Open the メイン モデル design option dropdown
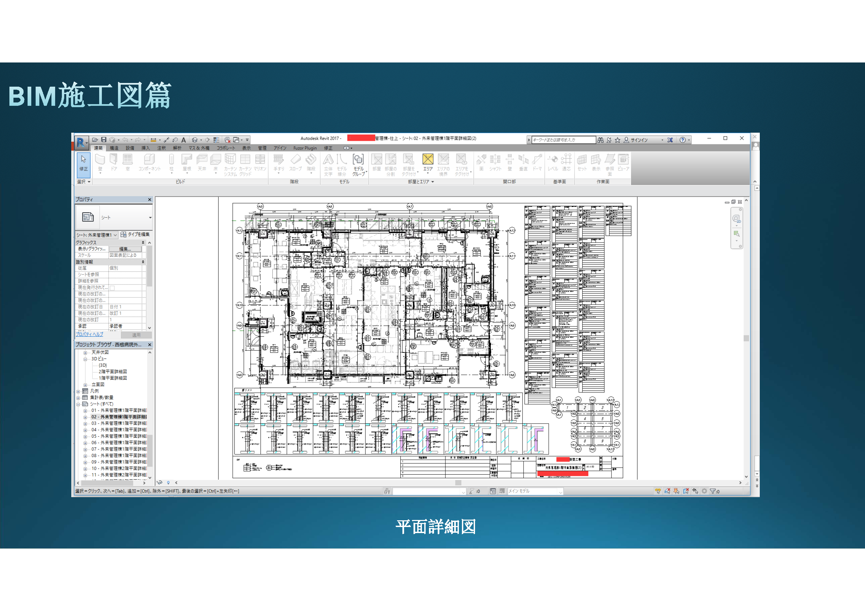Viewport: 865px width, 611px height. (560, 491)
